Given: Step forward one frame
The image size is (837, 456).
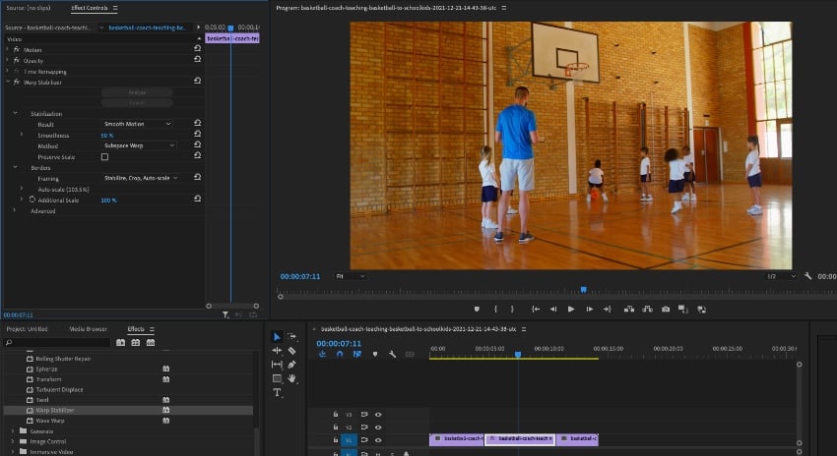Looking at the screenshot, I should [x=589, y=309].
